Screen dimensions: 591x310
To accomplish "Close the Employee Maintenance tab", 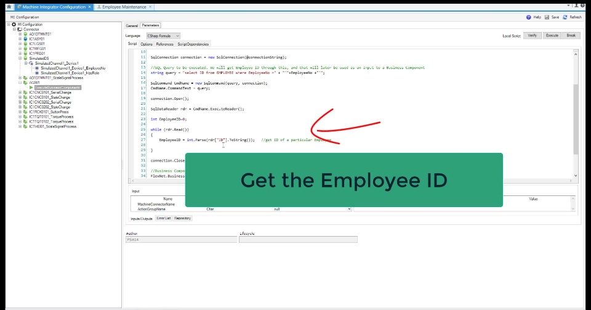I will (x=150, y=7).
